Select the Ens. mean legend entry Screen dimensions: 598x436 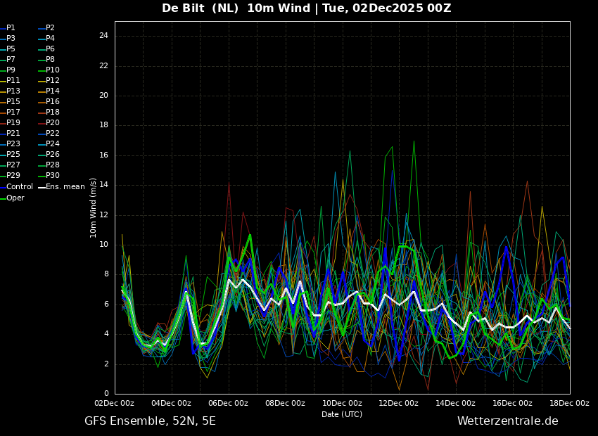point(65,187)
